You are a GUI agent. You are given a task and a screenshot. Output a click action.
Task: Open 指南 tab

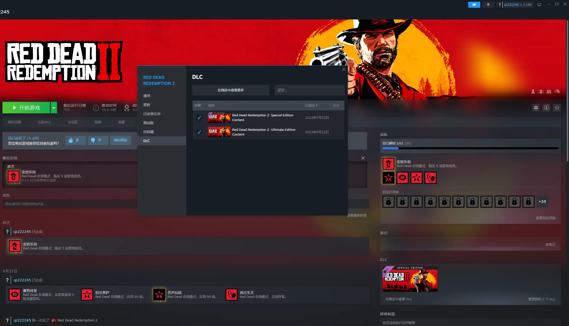[x=98, y=122]
